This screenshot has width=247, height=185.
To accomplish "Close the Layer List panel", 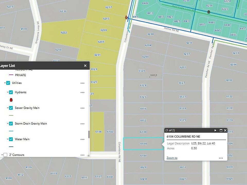I will coord(85,66).
